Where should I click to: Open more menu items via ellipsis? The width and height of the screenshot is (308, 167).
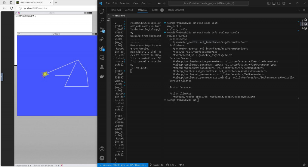[150, 3]
